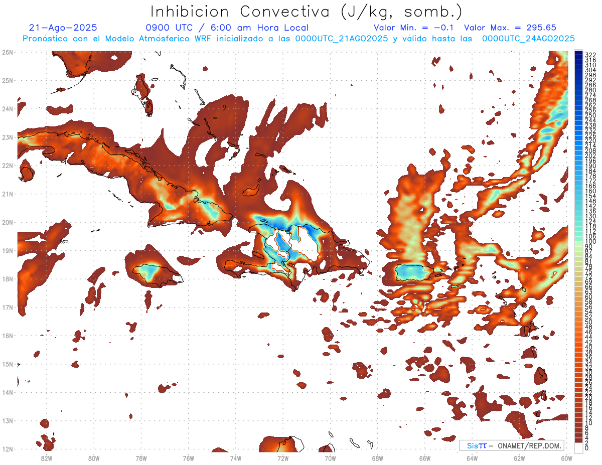Click the "17N" latitude label
Image resolution: width=602 pixels, height=465 pixels.
pos(7,307)
